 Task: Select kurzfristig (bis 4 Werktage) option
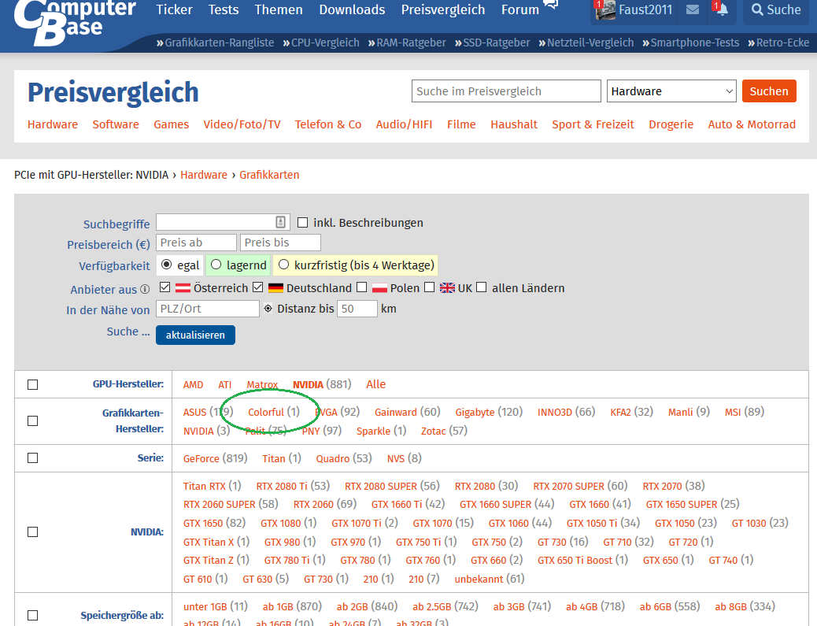pos(283,265)
